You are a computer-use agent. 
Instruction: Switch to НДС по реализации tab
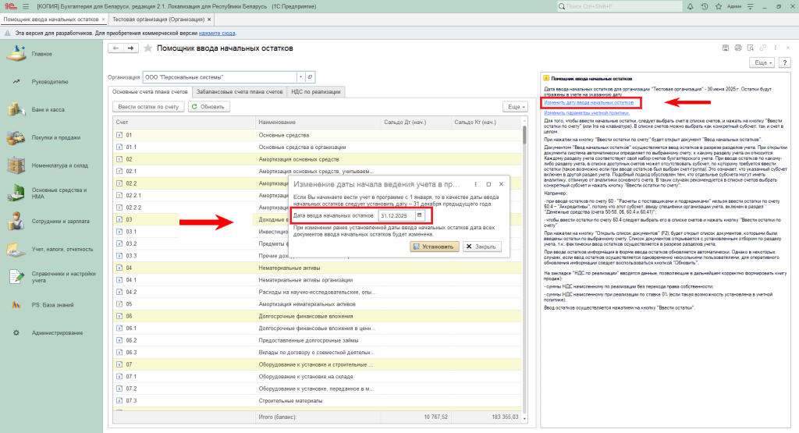pos(316,92)
